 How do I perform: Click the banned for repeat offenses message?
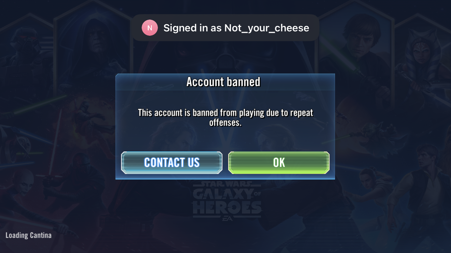(225, 117)
